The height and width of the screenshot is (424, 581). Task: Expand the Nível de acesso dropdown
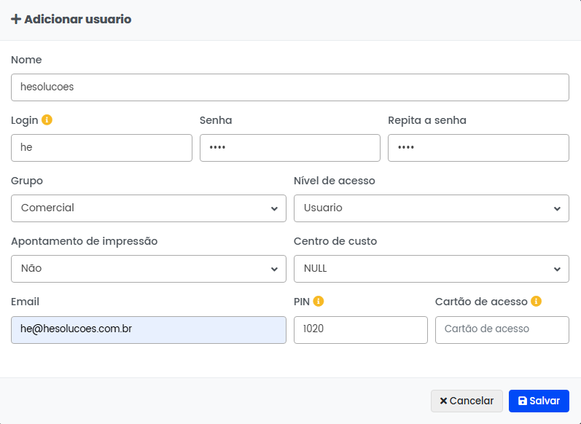click(431, 208)
